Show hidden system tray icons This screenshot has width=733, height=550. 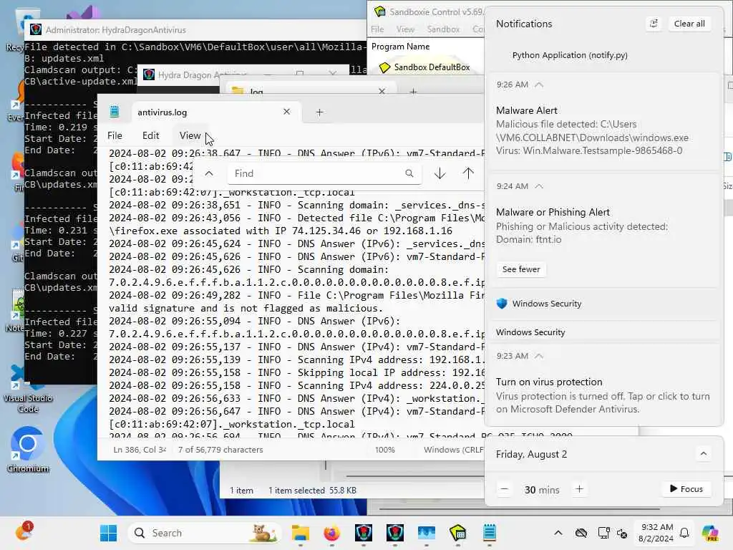pos(558,533)
